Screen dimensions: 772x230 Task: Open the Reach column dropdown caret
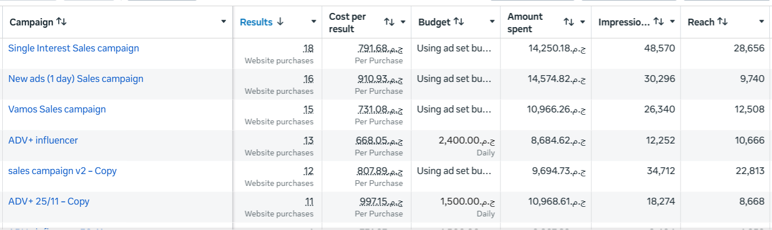(x=762, y=22)
